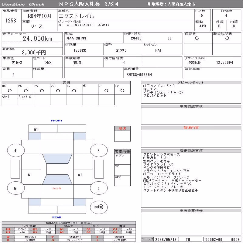
Task: Select the アピールポイント section header
Action: tap(191, 82)
